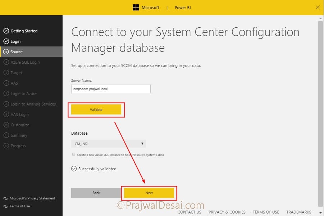The height and width of the screenshot is (216, 324).
Task: Open the Database dropdown showing CM_IND
Action: pos(109,144)
